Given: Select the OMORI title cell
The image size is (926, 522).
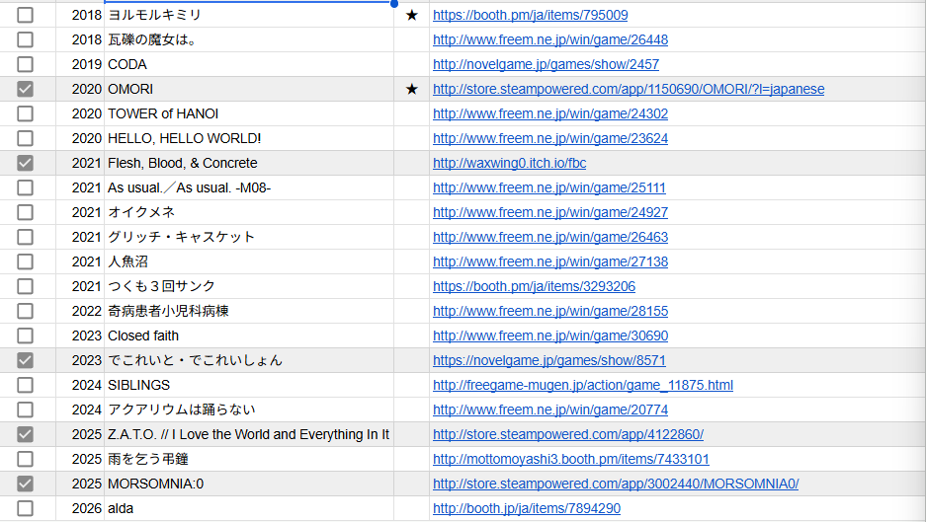Looking at the screenshot, I should 249,89.
